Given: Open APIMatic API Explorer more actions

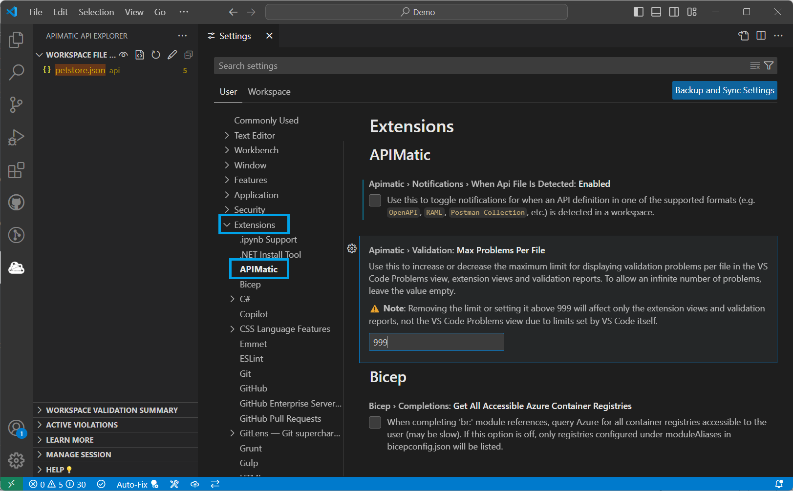Looking at the screenshot, I should [182, 36].
